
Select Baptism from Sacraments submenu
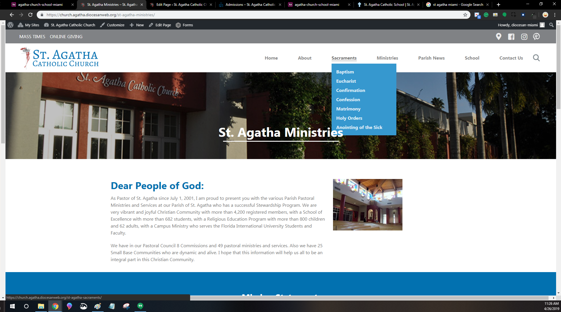[345, 72]
